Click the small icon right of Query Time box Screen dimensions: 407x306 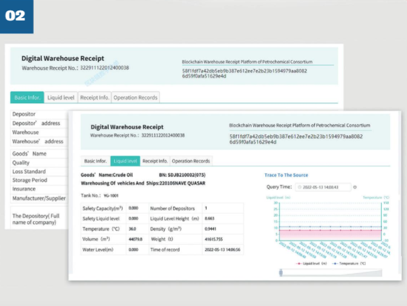point(355,187)
